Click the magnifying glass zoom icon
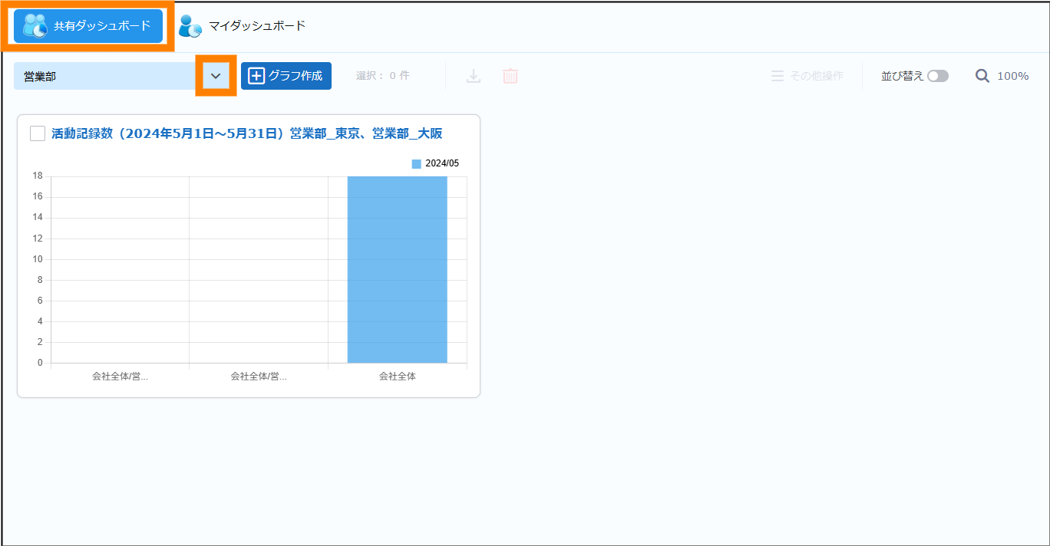1050x546 pixels. click(982, 76)
